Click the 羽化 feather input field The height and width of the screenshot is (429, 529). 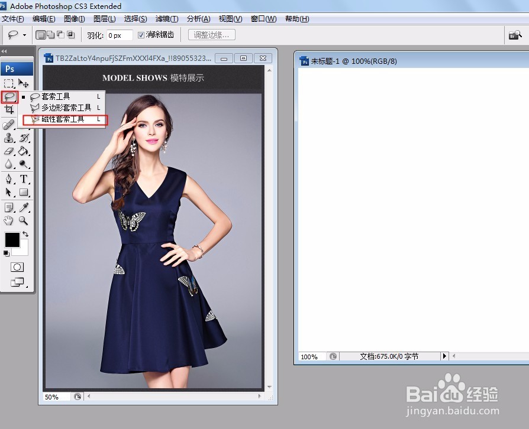point(120,35)
